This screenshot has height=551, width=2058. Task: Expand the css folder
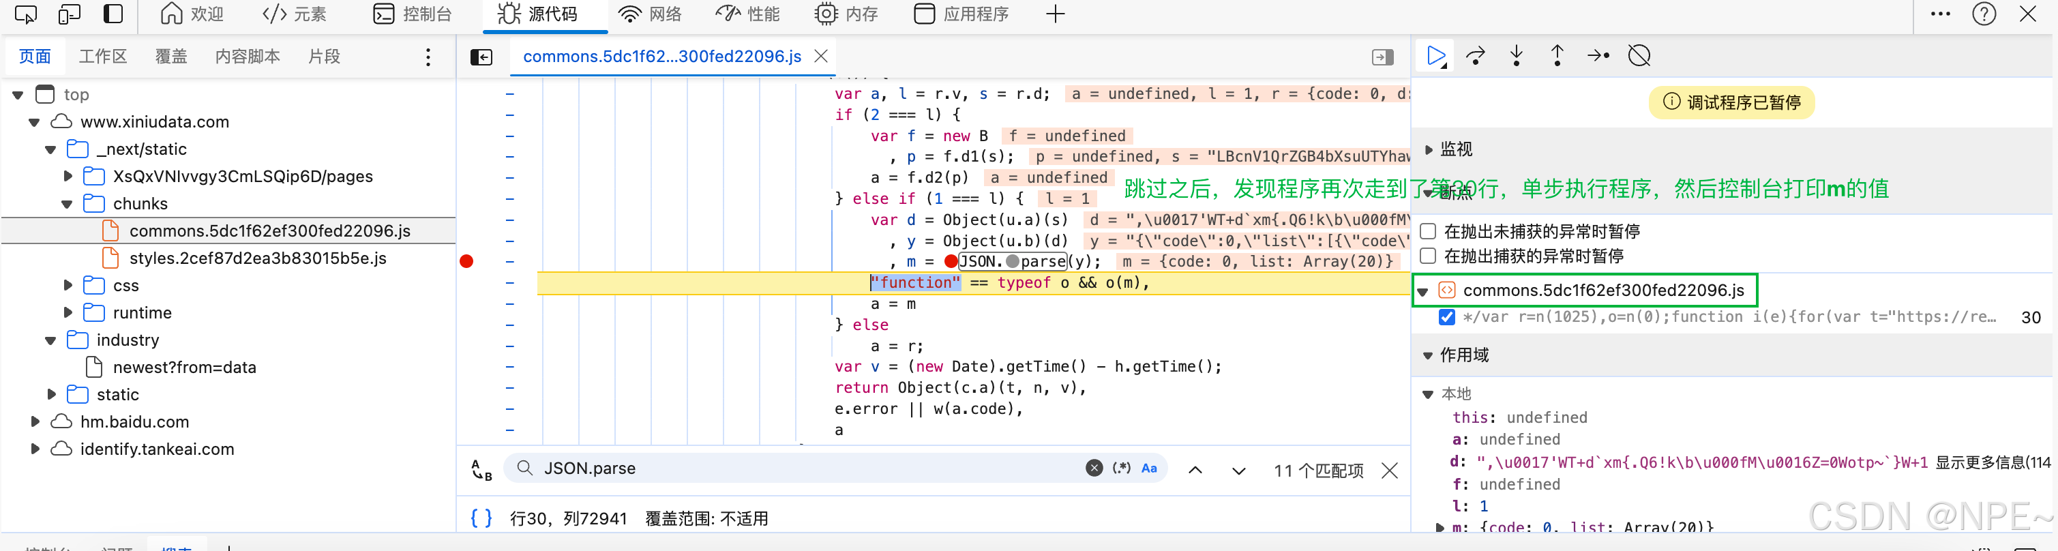pyautogui.click(x=67, y=286)
